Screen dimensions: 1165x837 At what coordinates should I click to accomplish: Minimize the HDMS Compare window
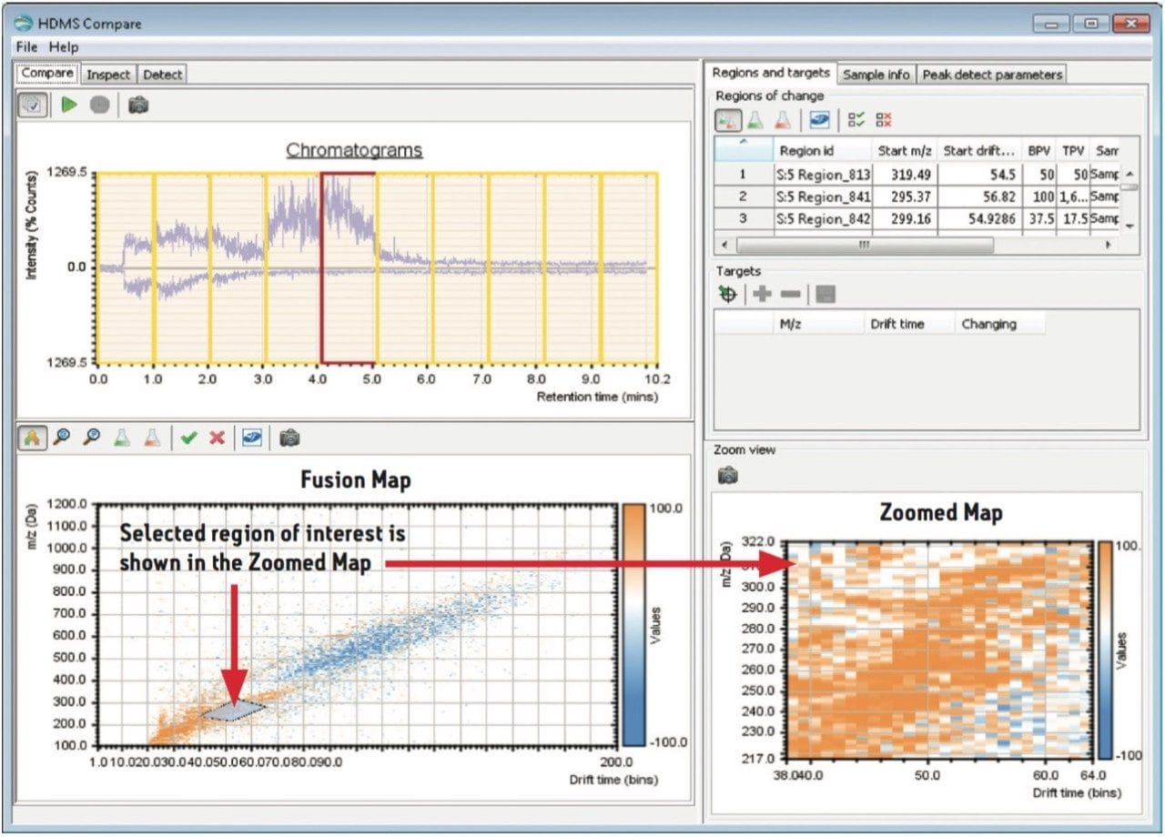coord(1051,25)
